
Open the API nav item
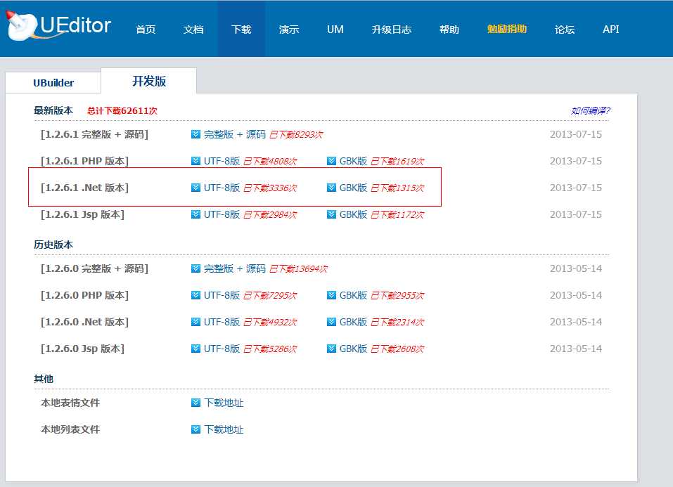pos(611,30)
